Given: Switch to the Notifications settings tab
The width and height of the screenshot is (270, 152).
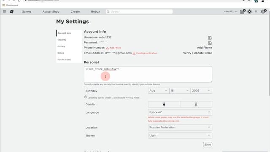Looking at the screenshot, I should pos(69,60).
